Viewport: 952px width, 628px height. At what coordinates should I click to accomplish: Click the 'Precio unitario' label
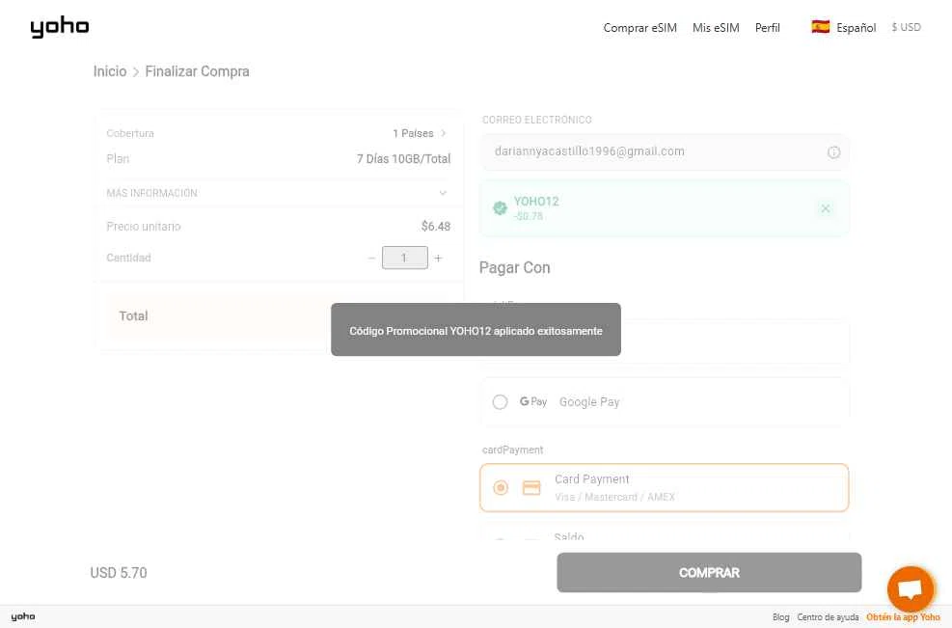[144, 227]
